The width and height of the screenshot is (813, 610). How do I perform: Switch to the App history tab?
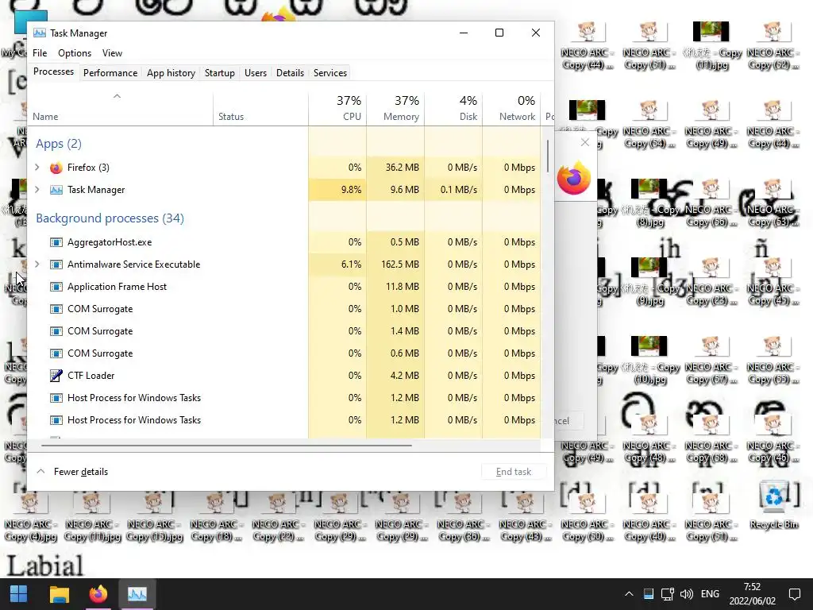(171, 73)
